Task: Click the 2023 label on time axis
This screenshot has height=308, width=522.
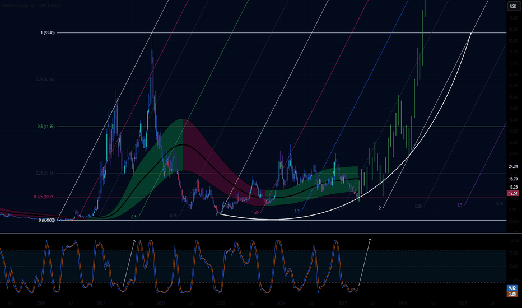Action: pyautogui.click(x=221, y=304)
